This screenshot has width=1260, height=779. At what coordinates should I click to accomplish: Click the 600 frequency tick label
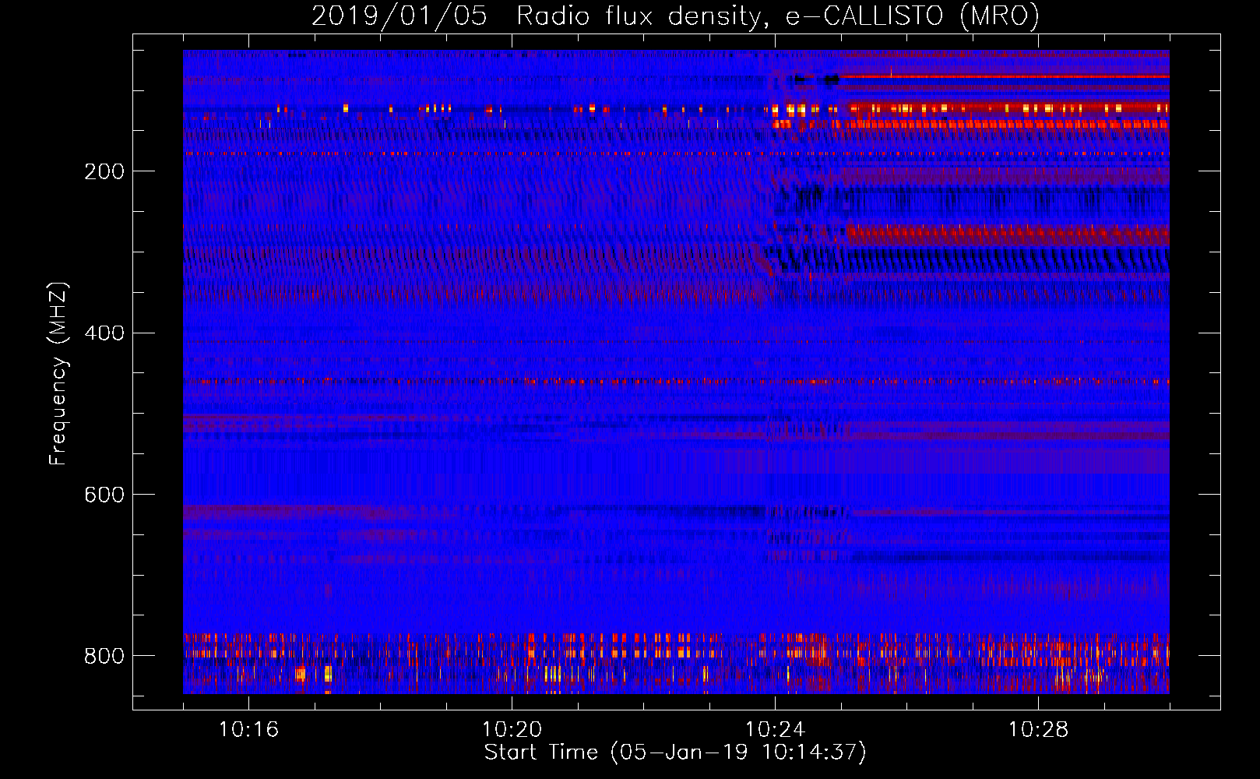(104, 495)
